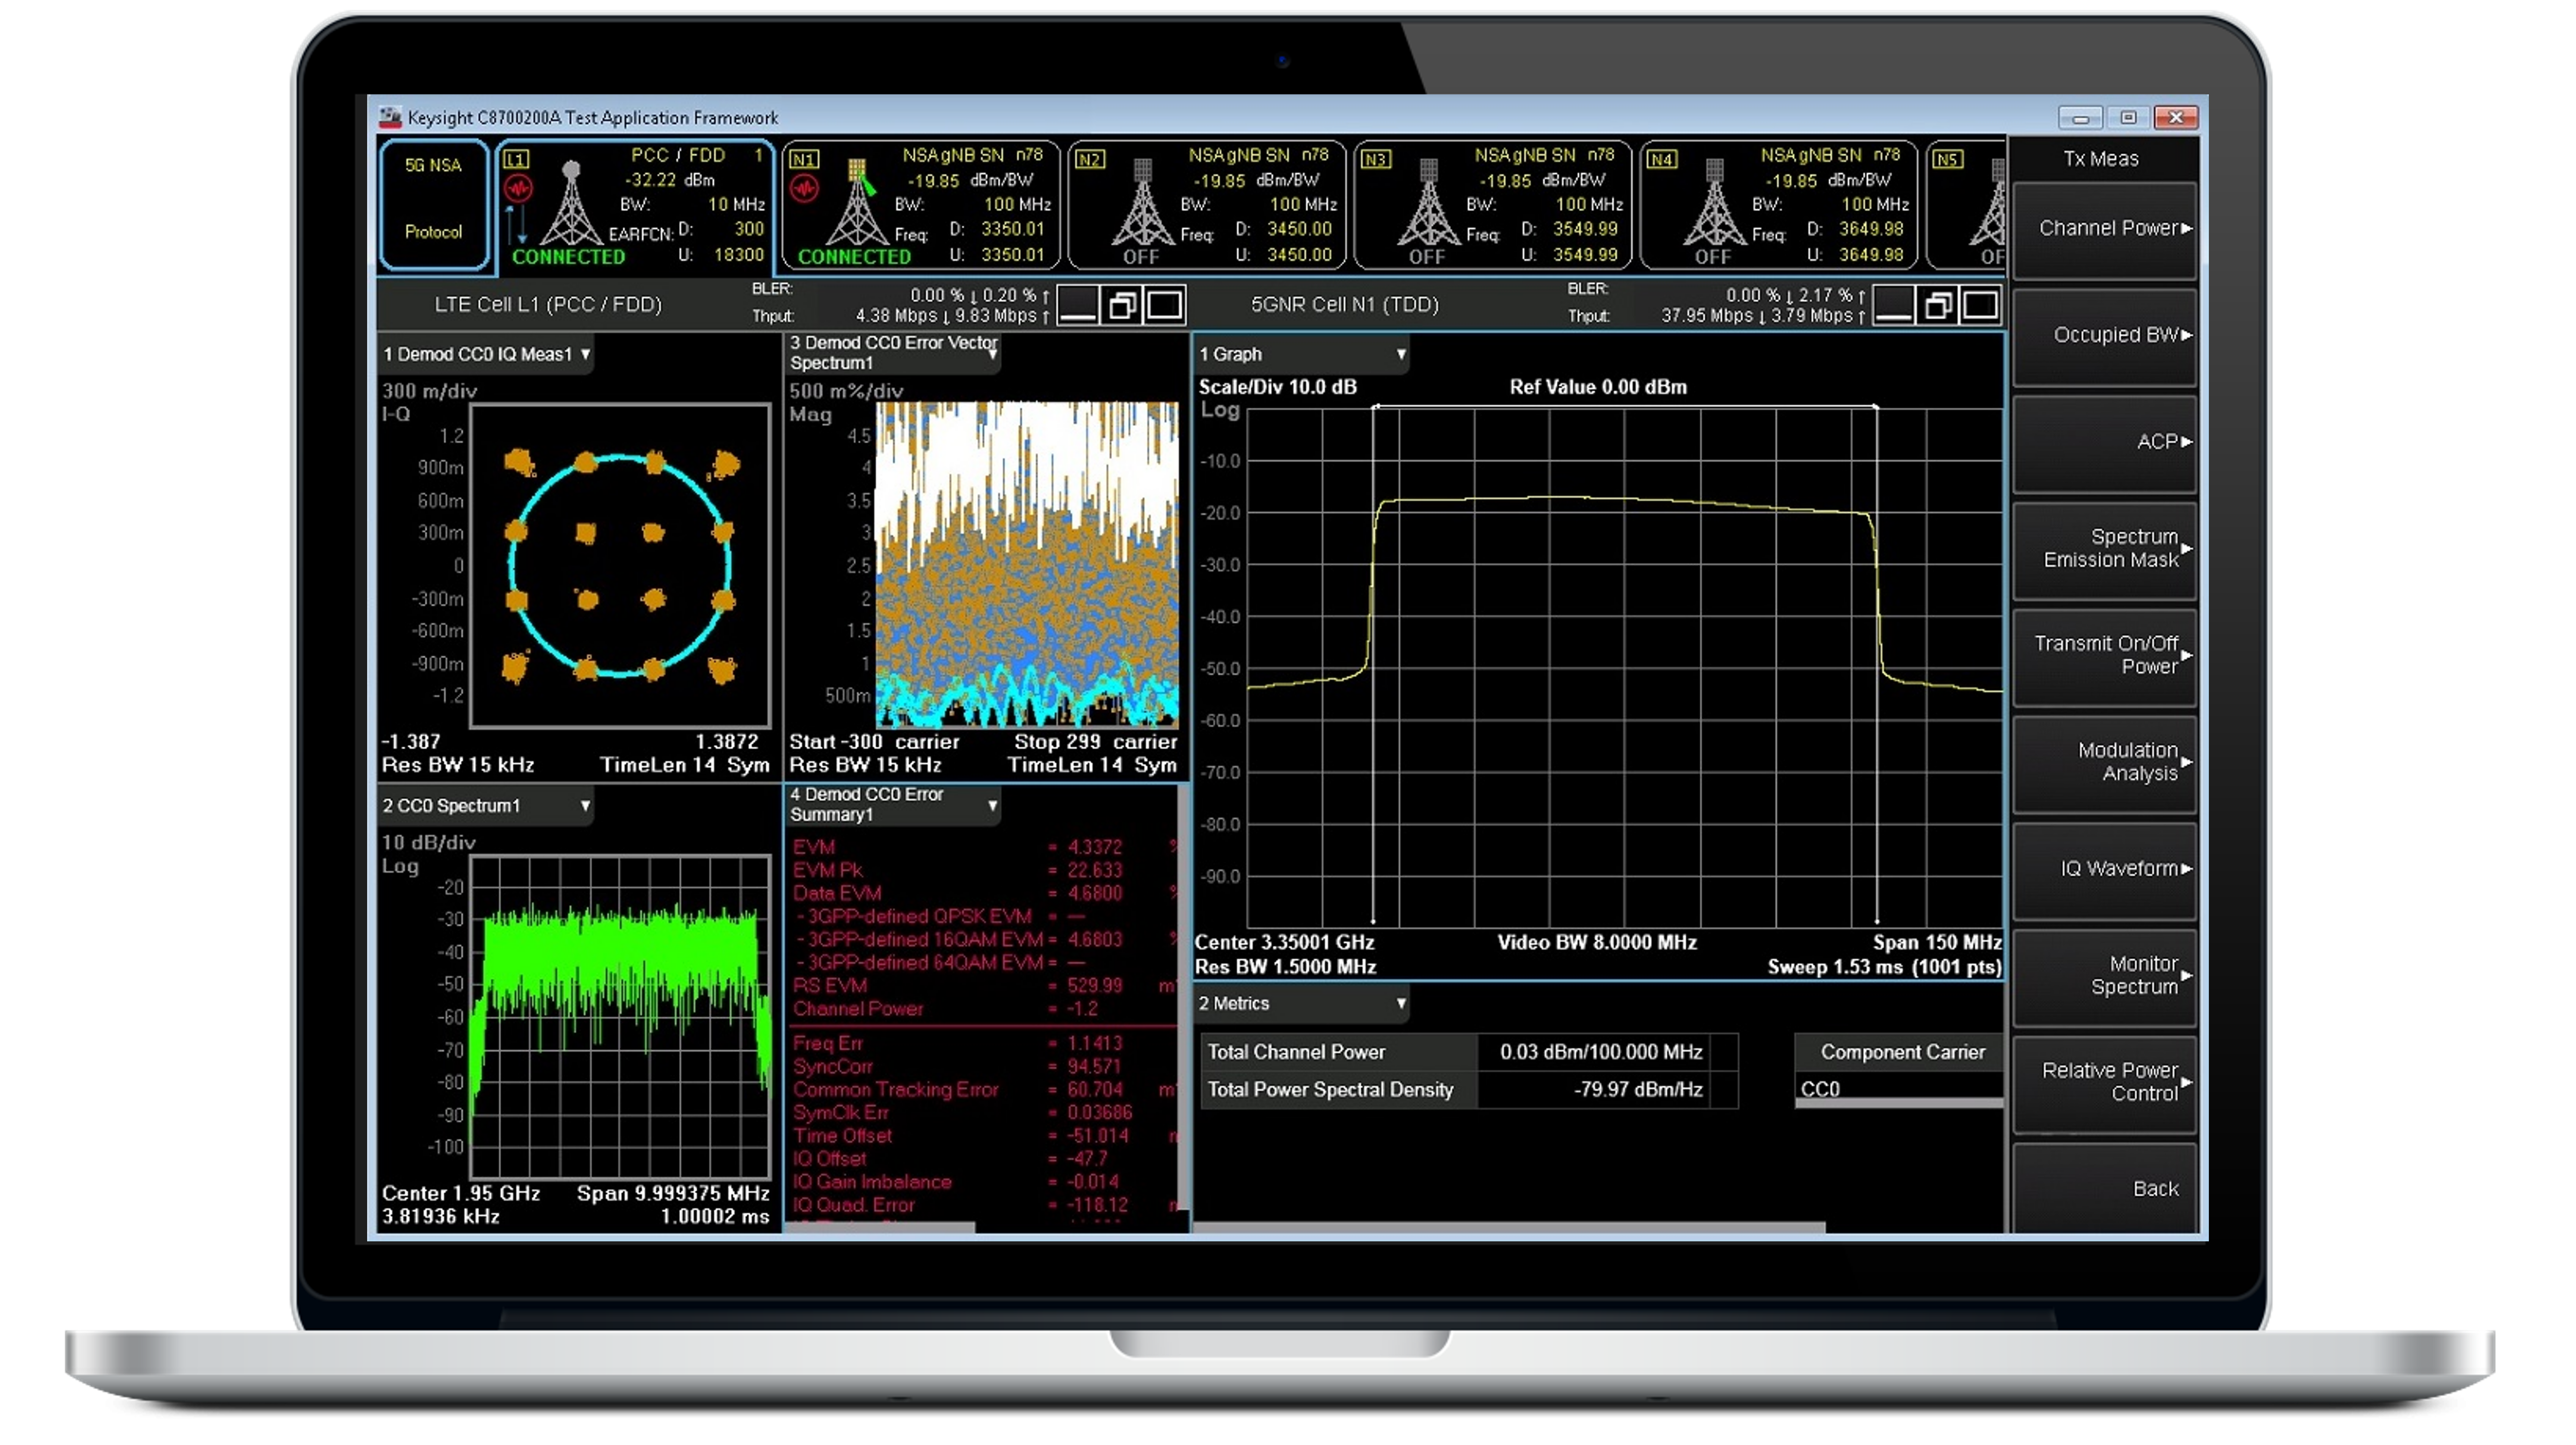Click the N1 gNB antenna tower icon

857,205
